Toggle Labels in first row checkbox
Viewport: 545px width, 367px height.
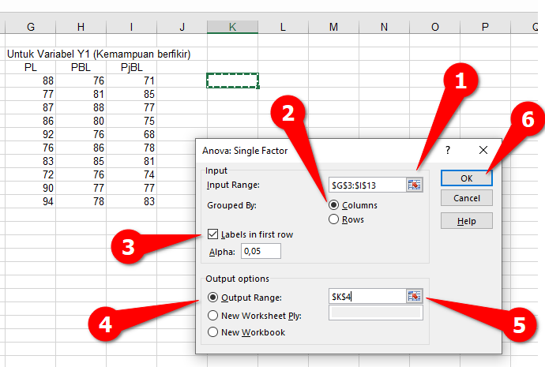pos(213,234)
